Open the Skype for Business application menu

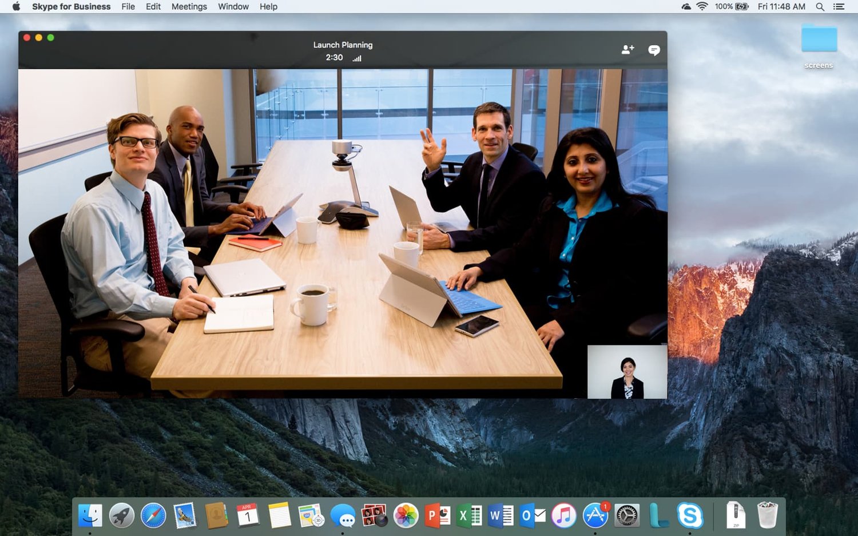71,6
